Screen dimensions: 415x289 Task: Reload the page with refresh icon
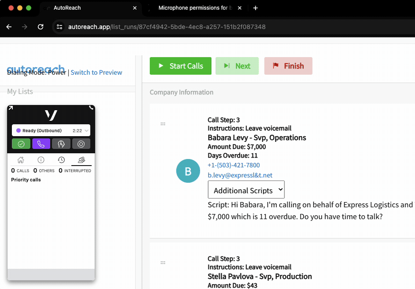[x=40, y=27]
